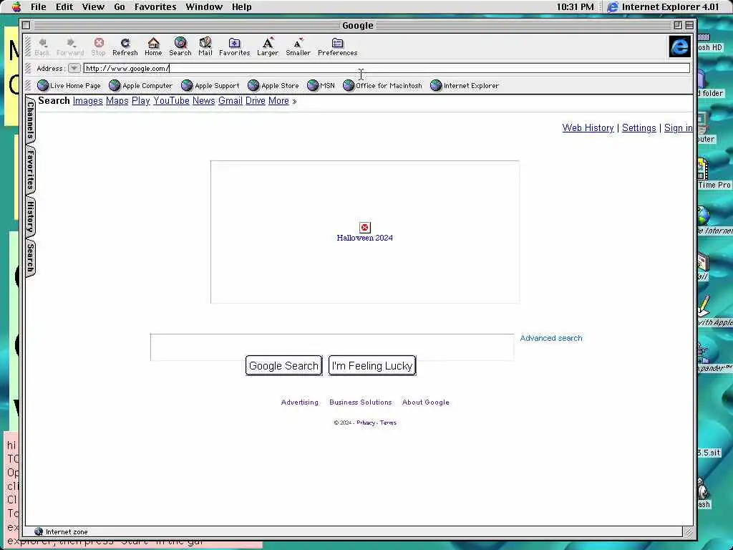Click the Halloween 2024 doodle text link
Screen dimensions: 733x550
[x=364, y=238]
